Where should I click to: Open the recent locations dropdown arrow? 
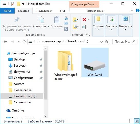tap(19, 42)
